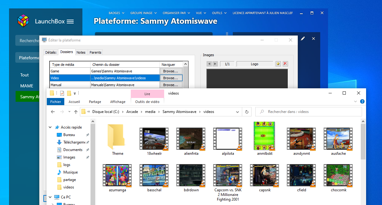The image size is (382, 205).
Task: Click the LaunchBox cube logo
Action: click(23, 21)
